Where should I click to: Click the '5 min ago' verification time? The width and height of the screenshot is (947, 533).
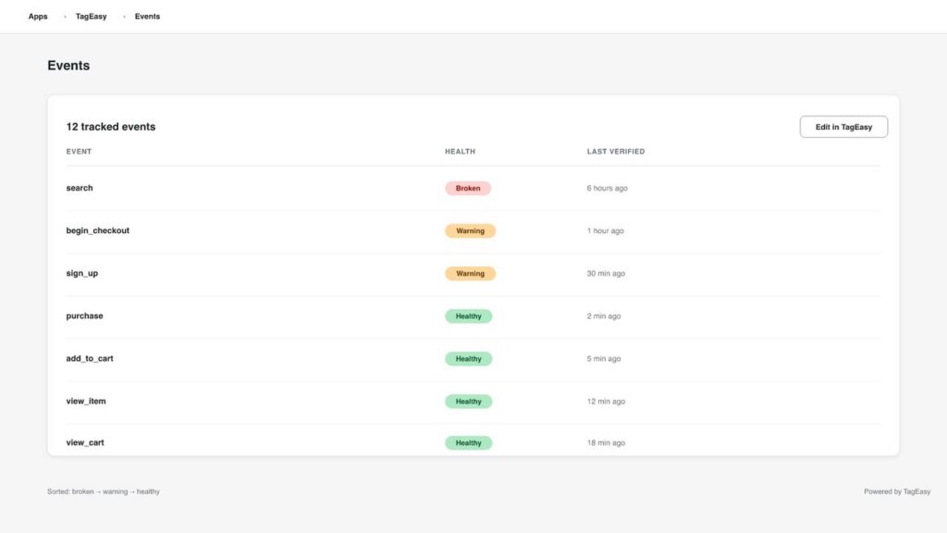click(603, 358)
